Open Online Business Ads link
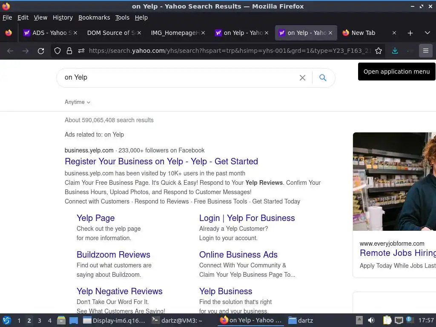 coord(238,255)
